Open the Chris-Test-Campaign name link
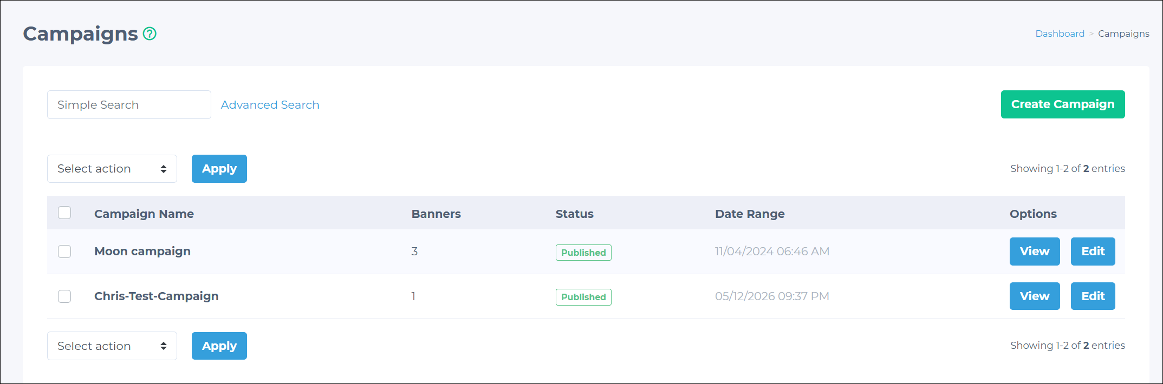This screenshot has width=1163, height=384. [157, 296]
